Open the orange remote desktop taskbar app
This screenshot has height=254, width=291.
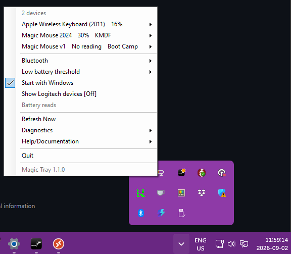tap(59, 244)
